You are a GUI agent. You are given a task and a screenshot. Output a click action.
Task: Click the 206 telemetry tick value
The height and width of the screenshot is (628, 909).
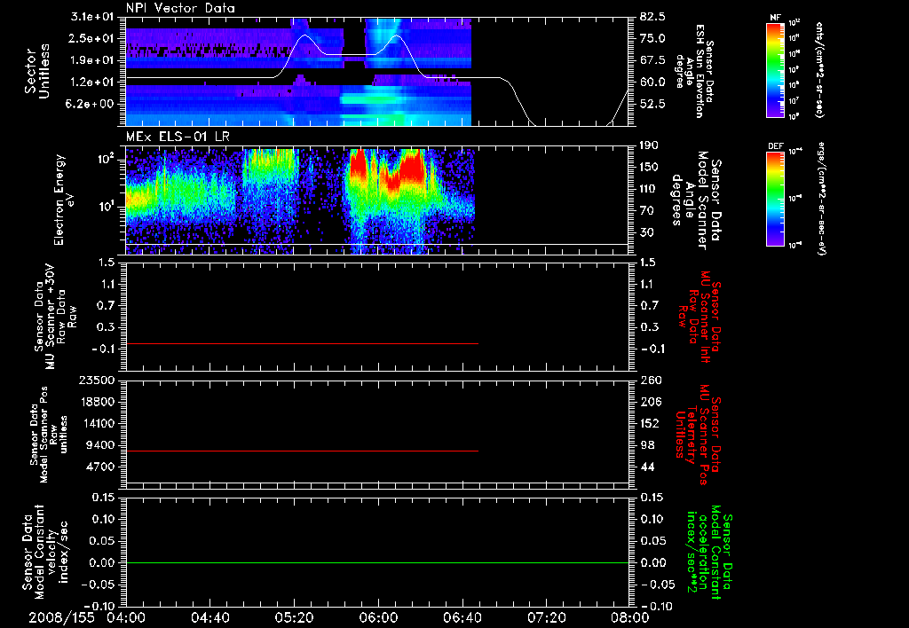click(x=650, y=402)
